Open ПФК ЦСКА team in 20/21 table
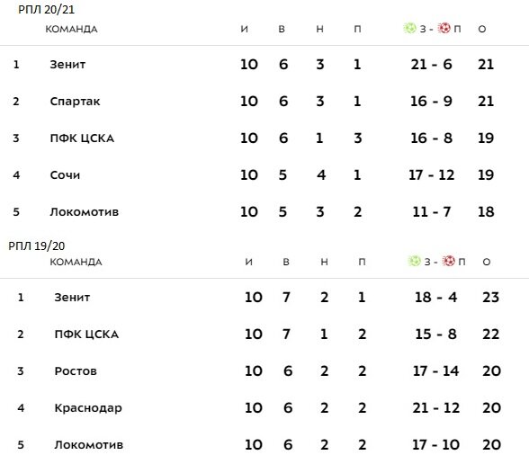This screenshot has width=529, height=464. (x=82, y=138)
